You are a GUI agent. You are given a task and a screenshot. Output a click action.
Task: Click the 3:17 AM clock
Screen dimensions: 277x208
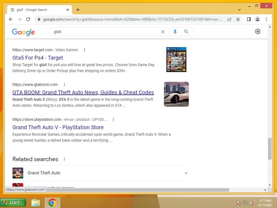tap(265, 201)
